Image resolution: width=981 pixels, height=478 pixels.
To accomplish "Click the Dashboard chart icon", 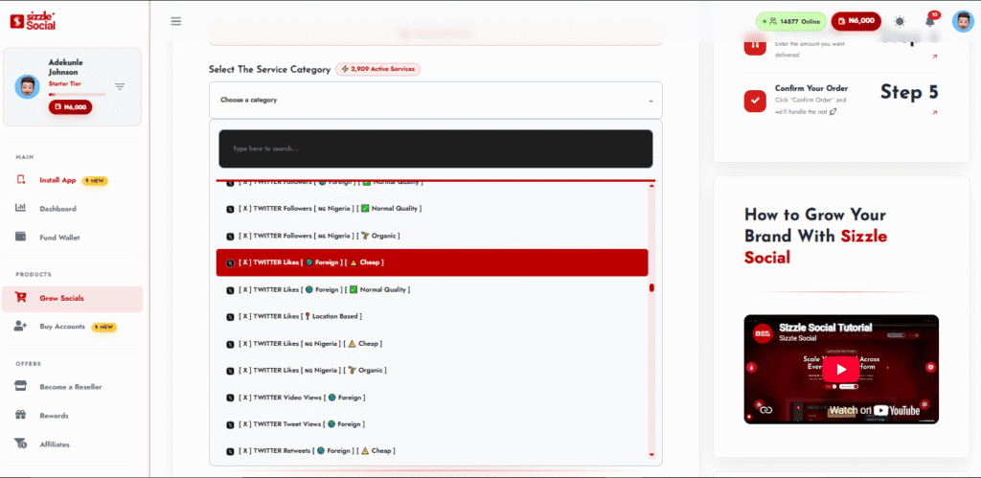I will coord(21,208).
